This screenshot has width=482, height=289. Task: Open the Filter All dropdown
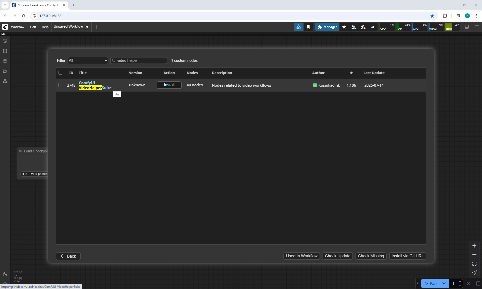pos(88,61)
